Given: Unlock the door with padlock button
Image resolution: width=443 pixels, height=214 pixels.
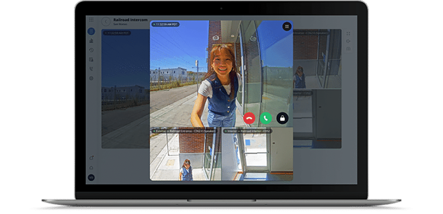Looking at the screenshot, I should click(282, 118).
